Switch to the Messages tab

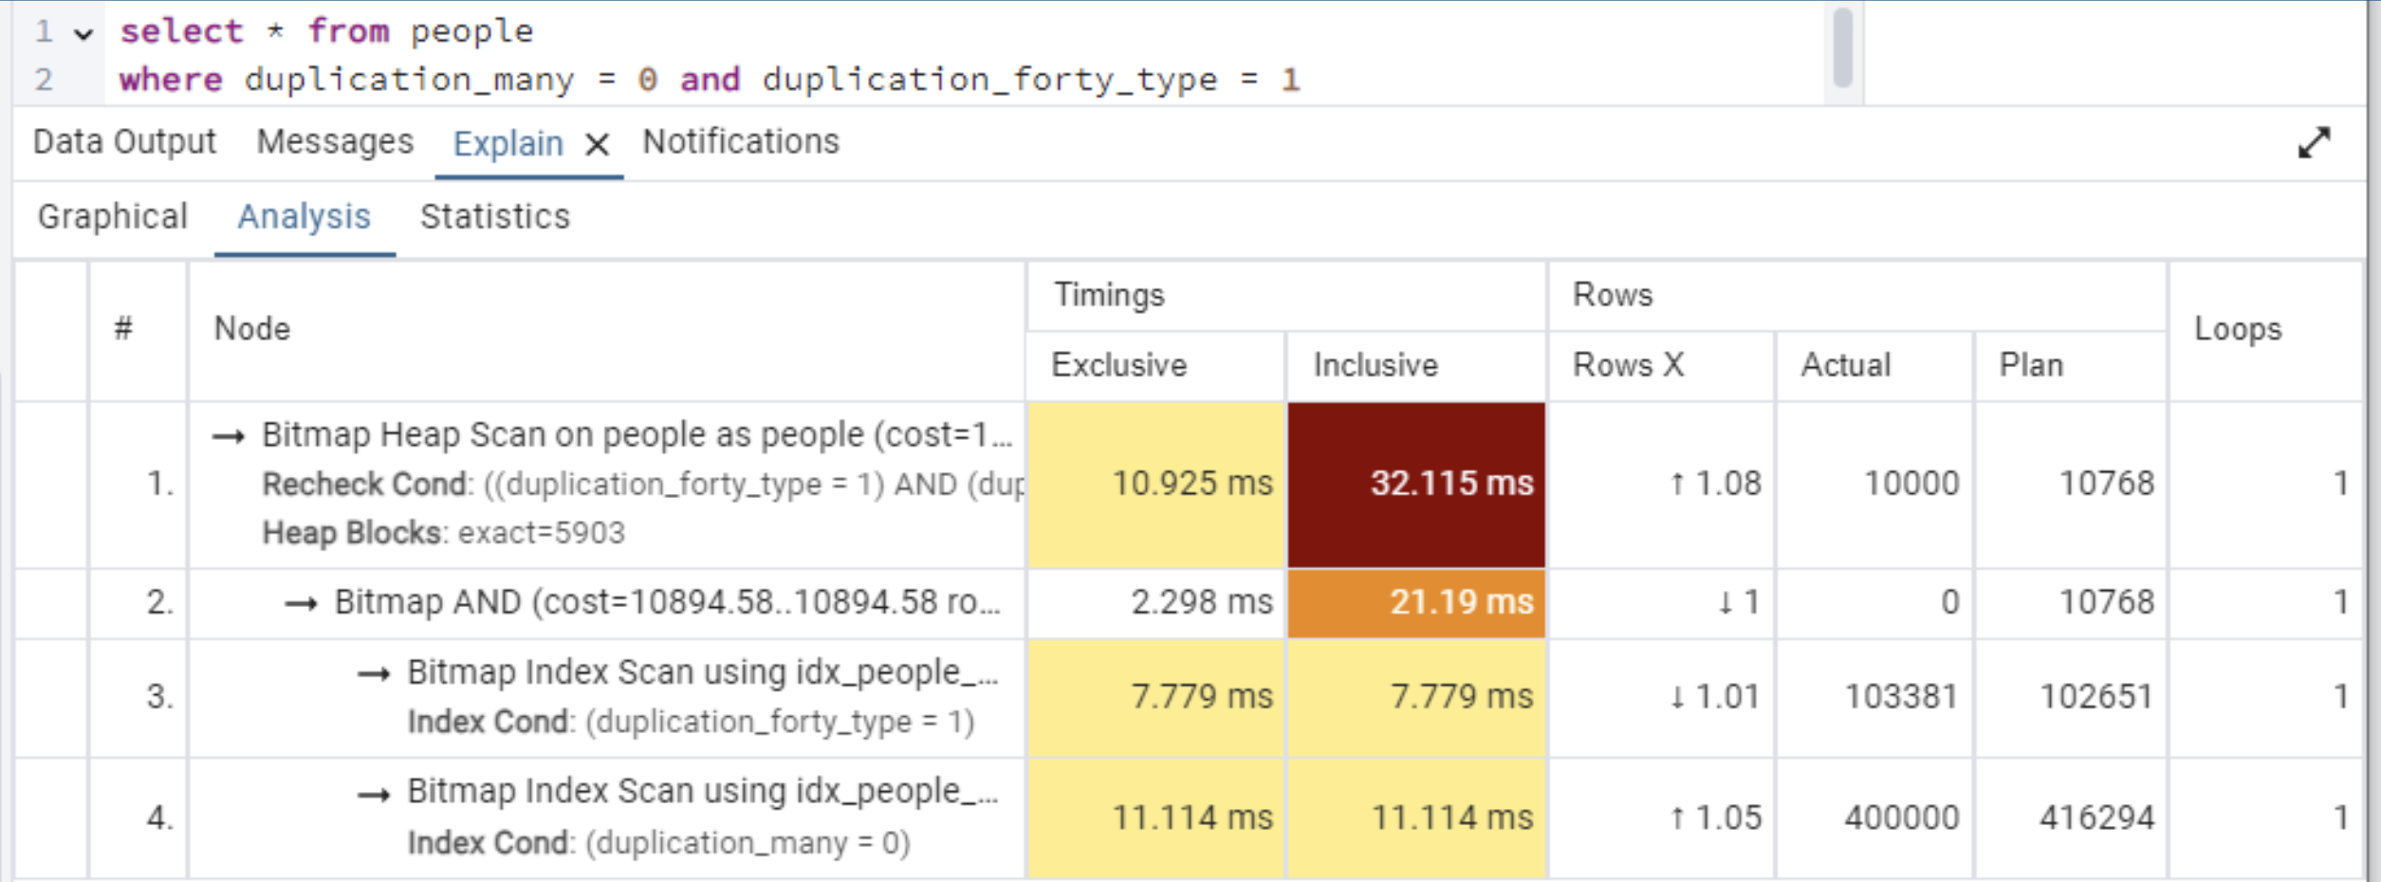coord(335,142)
